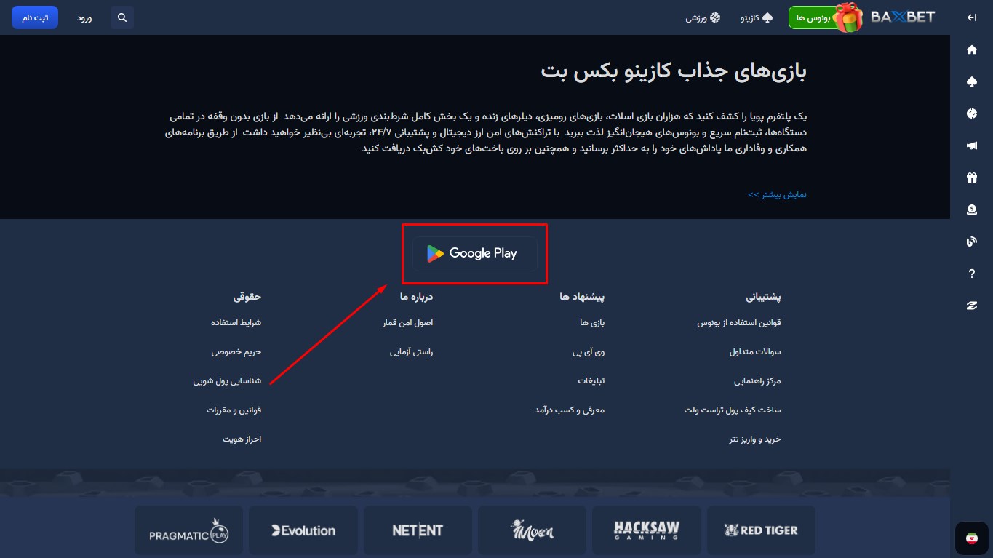The height and width of the screenshot is (558, 993).
Task: Click the پشتیبانی footer heading
Action: [763, 297]
